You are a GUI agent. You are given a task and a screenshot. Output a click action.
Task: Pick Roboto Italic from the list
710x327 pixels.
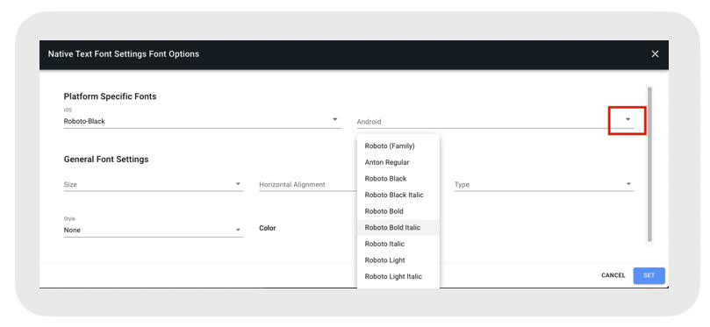click(x=398, y=244)
